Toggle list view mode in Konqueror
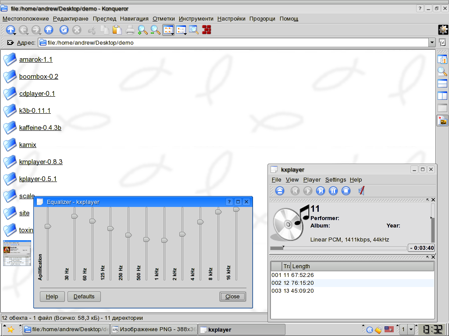The height and width of the screenshot is (336, 449). click(x=181, y=30)
